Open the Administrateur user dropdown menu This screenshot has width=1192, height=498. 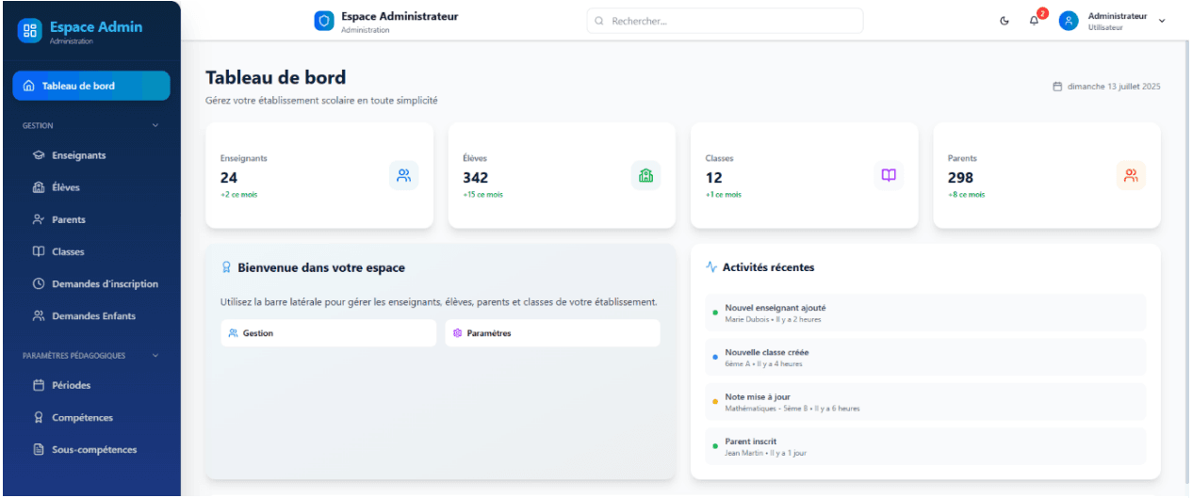[x=1161, y=21]
